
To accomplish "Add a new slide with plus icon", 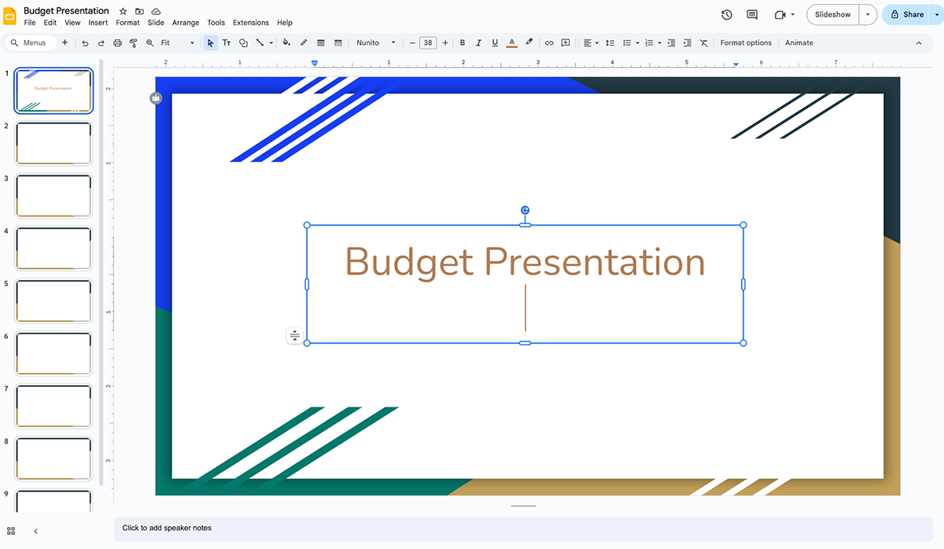I will [65, 42].
